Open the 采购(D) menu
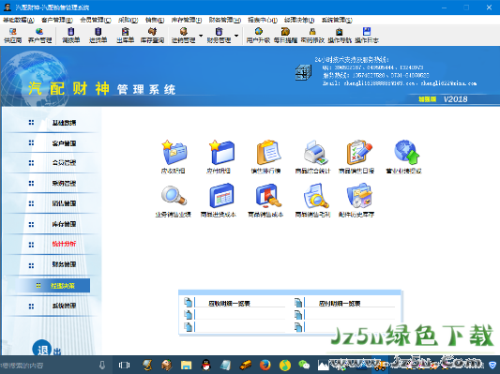500x374 pixels. 129,20
